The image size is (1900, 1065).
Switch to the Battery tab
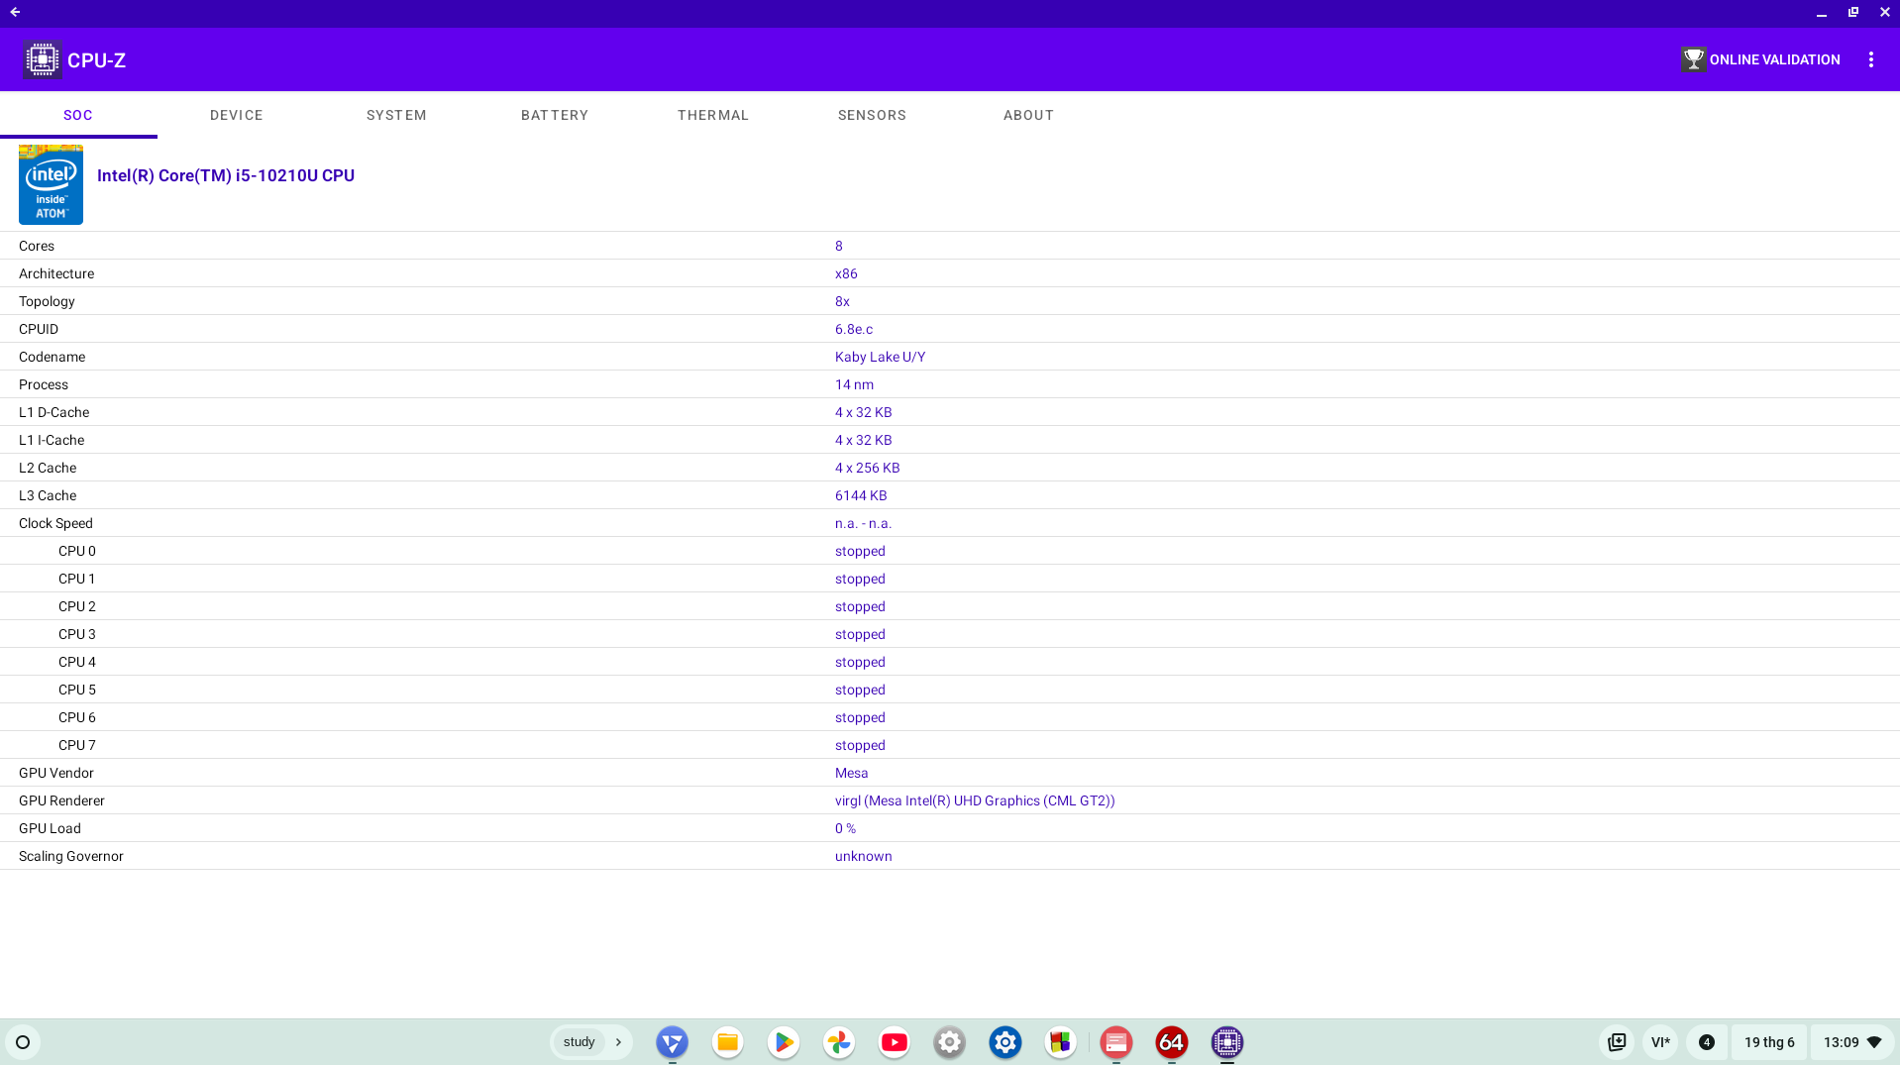coord(555,115)
